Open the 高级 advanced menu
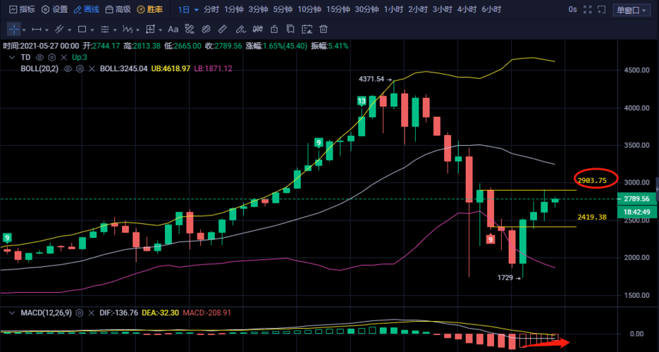 click(x=118, y=10)
